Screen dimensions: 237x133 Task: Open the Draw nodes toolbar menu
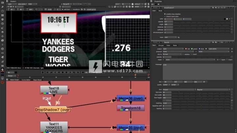coord(2,7)
